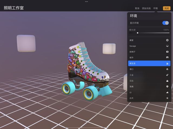The height and width of the screenshot is (129, 173).
Task: Select the light cube beside the skate toe
Action: pos(125,82)
